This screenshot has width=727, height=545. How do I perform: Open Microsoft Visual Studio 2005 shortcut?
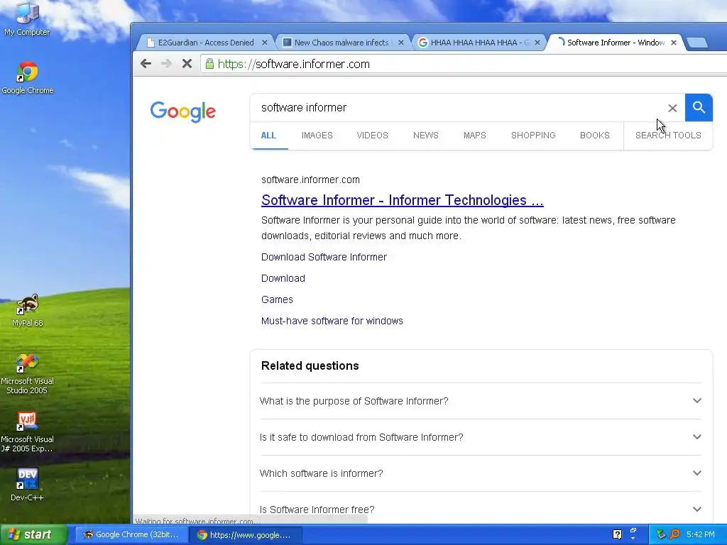tap(27, 373)
